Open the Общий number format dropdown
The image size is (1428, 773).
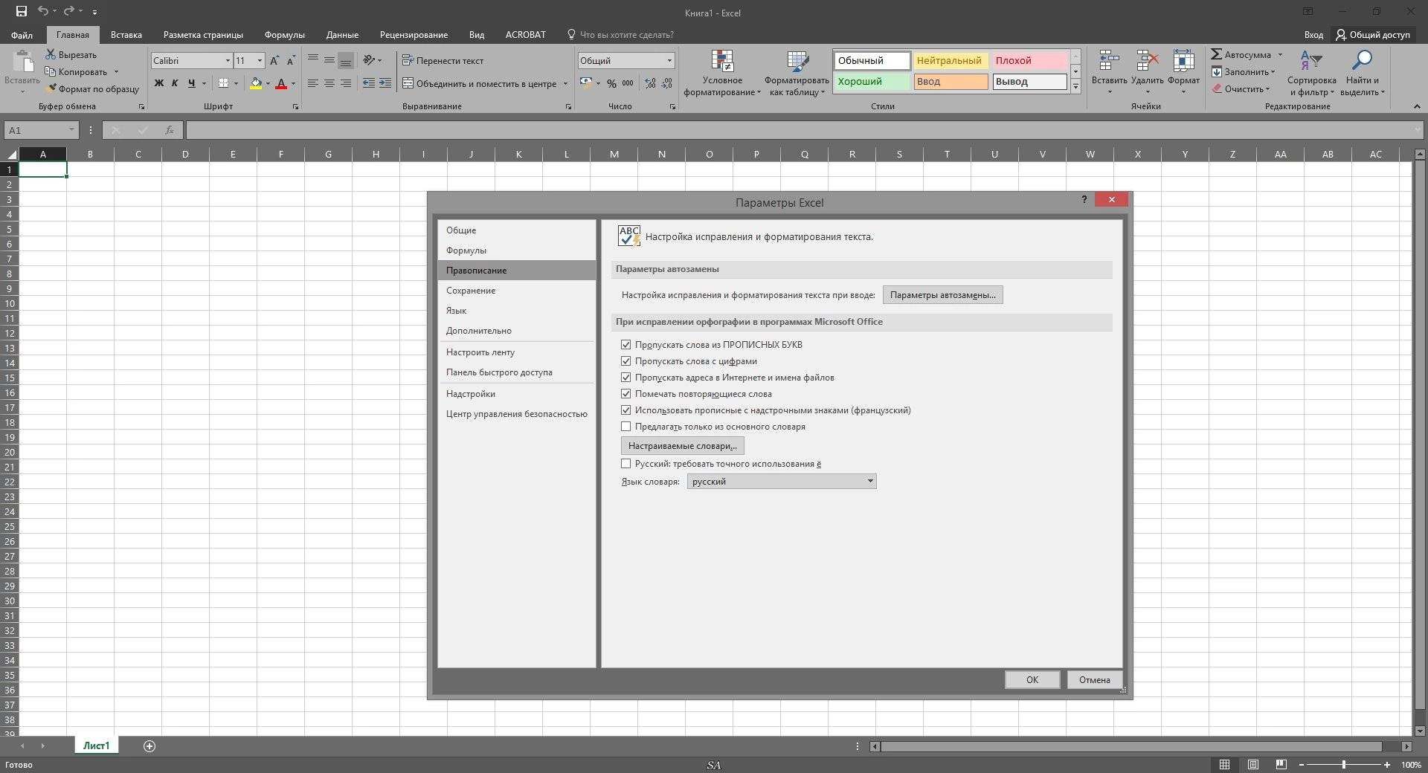click(669, 61)
